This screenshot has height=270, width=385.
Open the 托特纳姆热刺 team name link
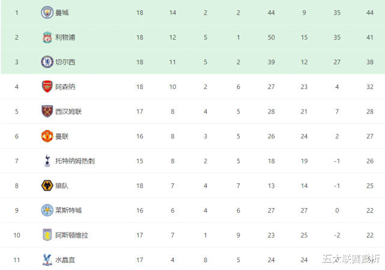pos(75,161)
